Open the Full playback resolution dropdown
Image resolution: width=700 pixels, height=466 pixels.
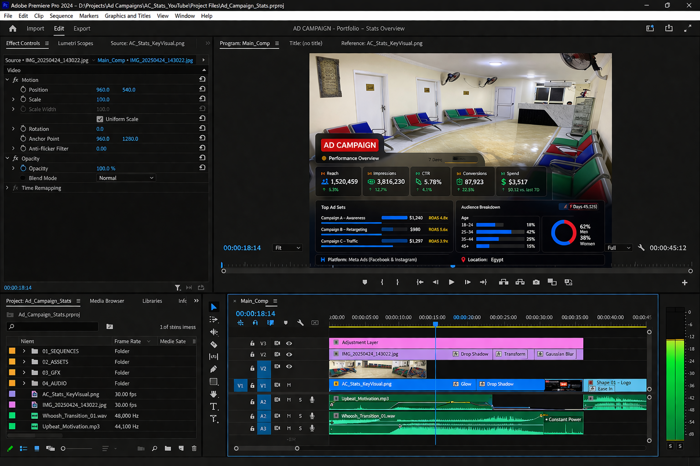618,248
